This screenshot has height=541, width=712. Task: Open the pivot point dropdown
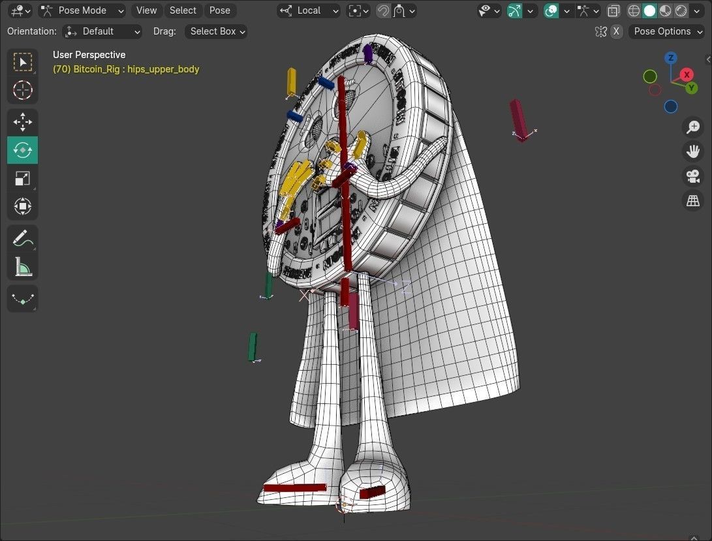tap(358, 10)
